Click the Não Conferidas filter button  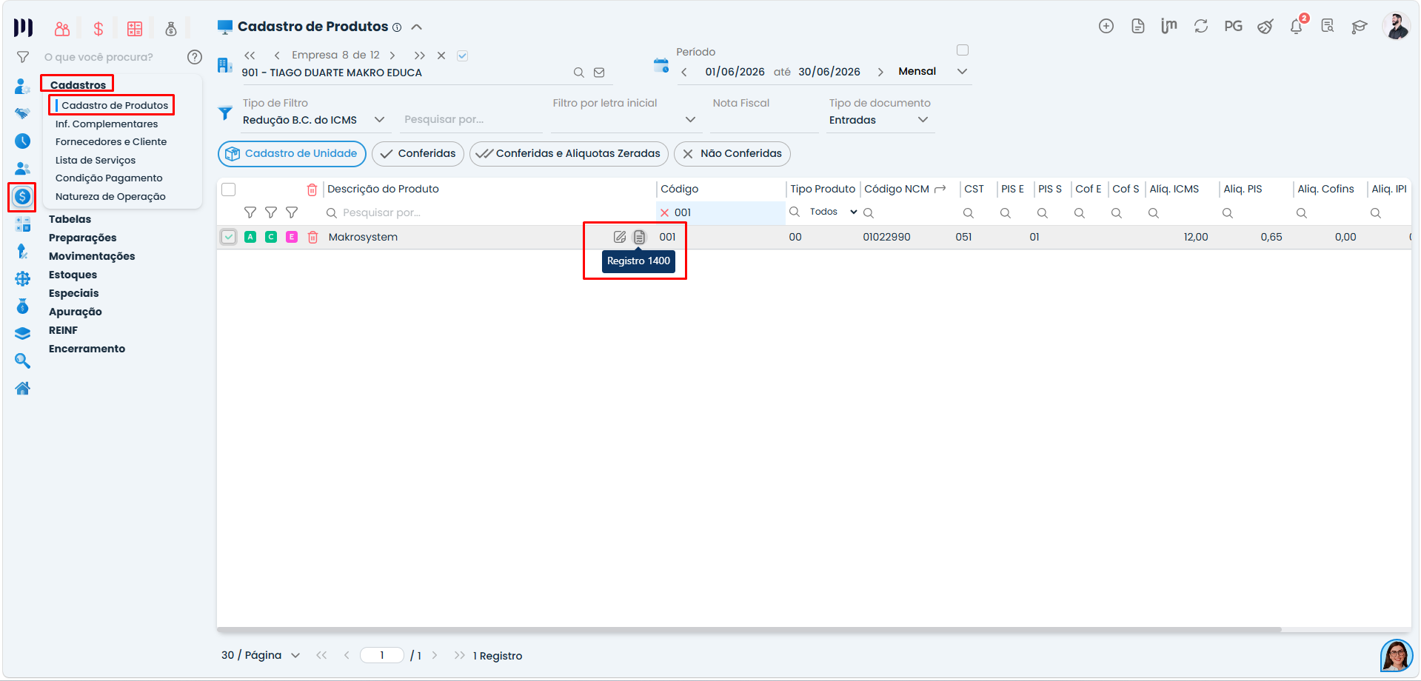(x=732, y=154)
